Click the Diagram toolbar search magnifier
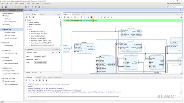 [x=81, y=17]
